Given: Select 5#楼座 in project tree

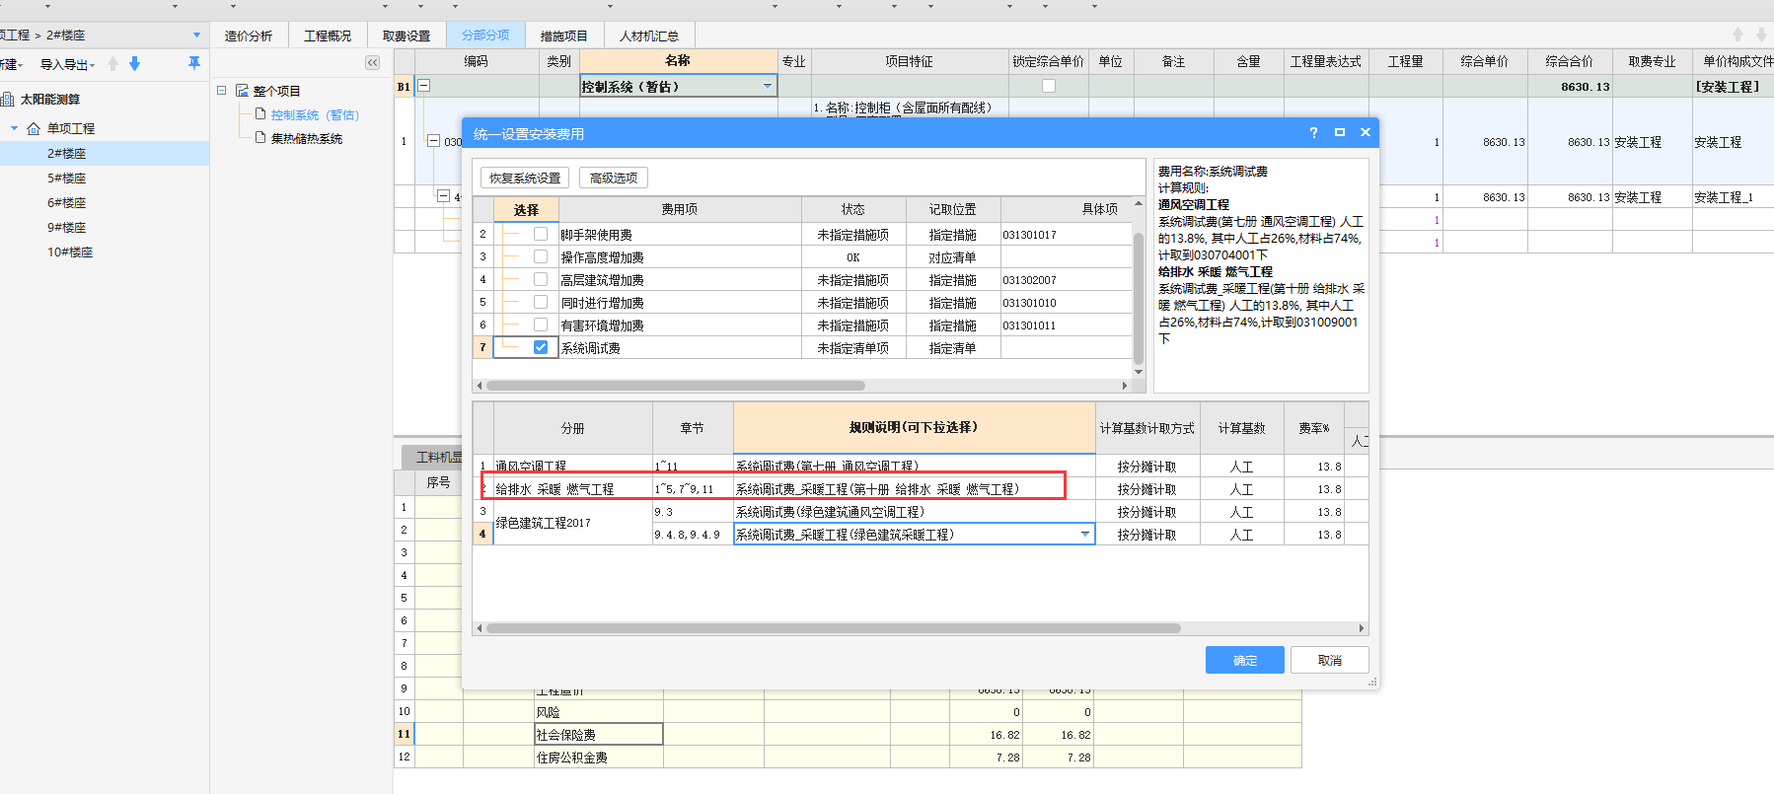Looking at the screenshot, I should [67, 178].
